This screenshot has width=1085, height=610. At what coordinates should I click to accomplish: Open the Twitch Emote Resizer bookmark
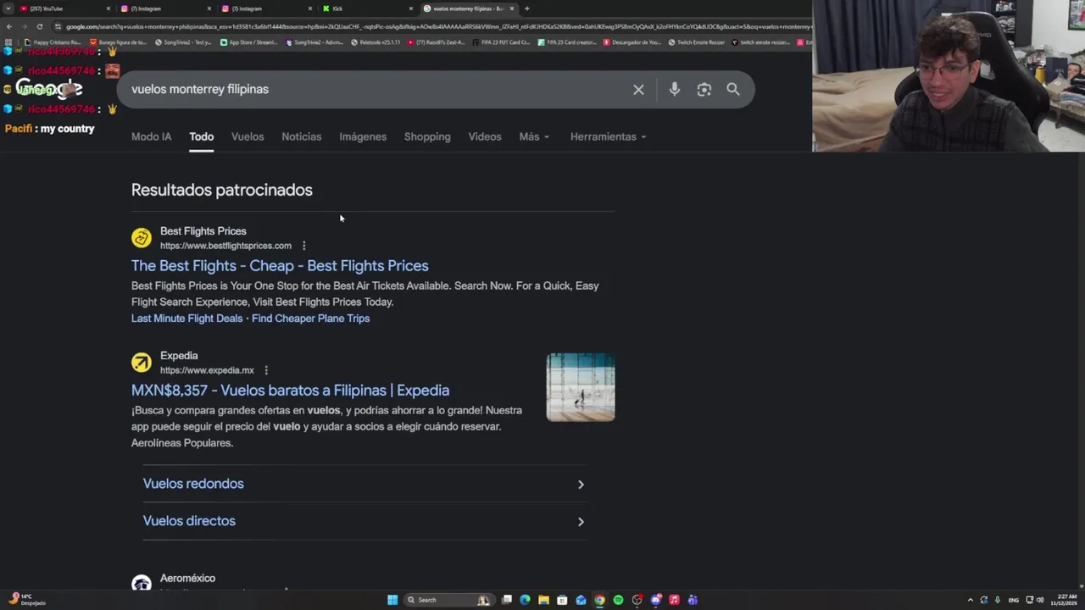tap(697, 42)
